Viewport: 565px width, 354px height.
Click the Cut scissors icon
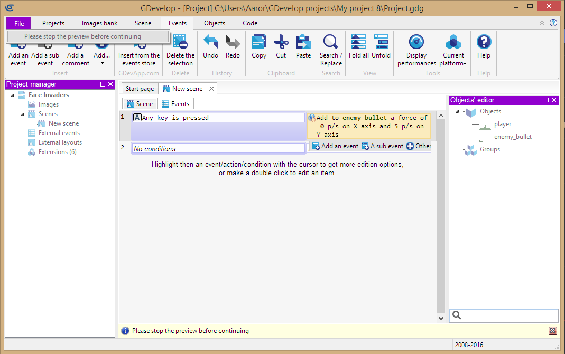(281, 42)
